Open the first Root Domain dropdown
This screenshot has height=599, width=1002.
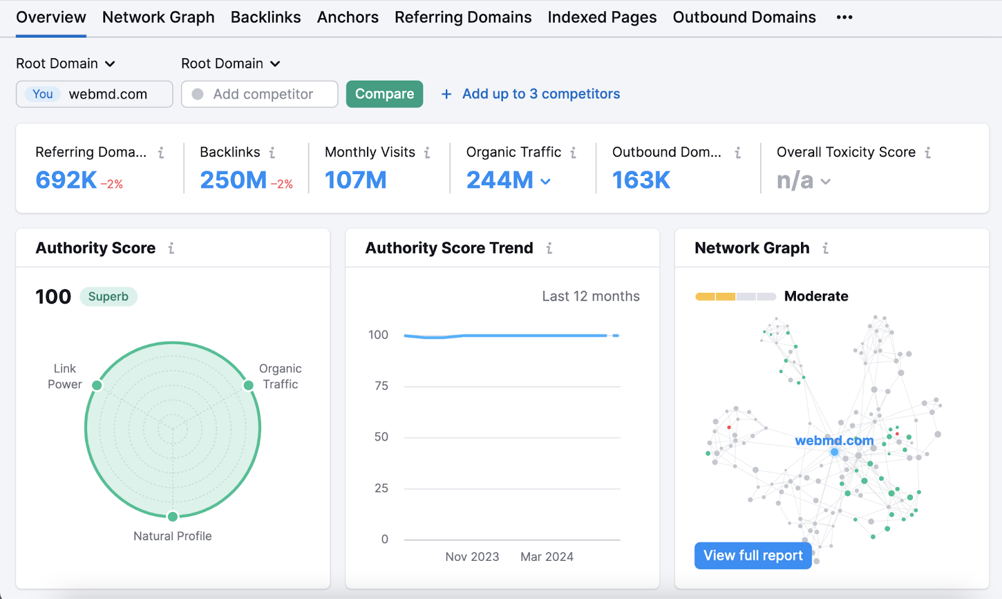(x=66, y=63)
